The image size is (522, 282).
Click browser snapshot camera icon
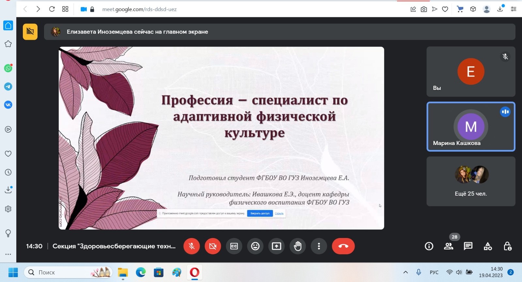pos(424,9)
